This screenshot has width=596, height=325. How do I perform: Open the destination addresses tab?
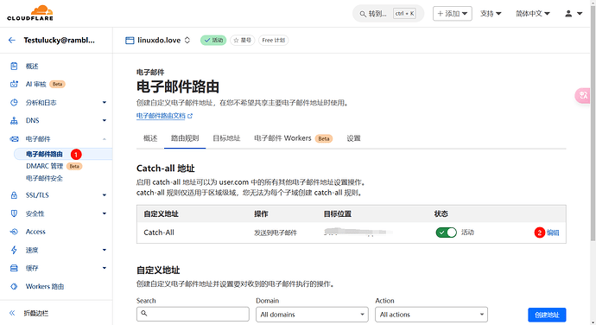226,138
